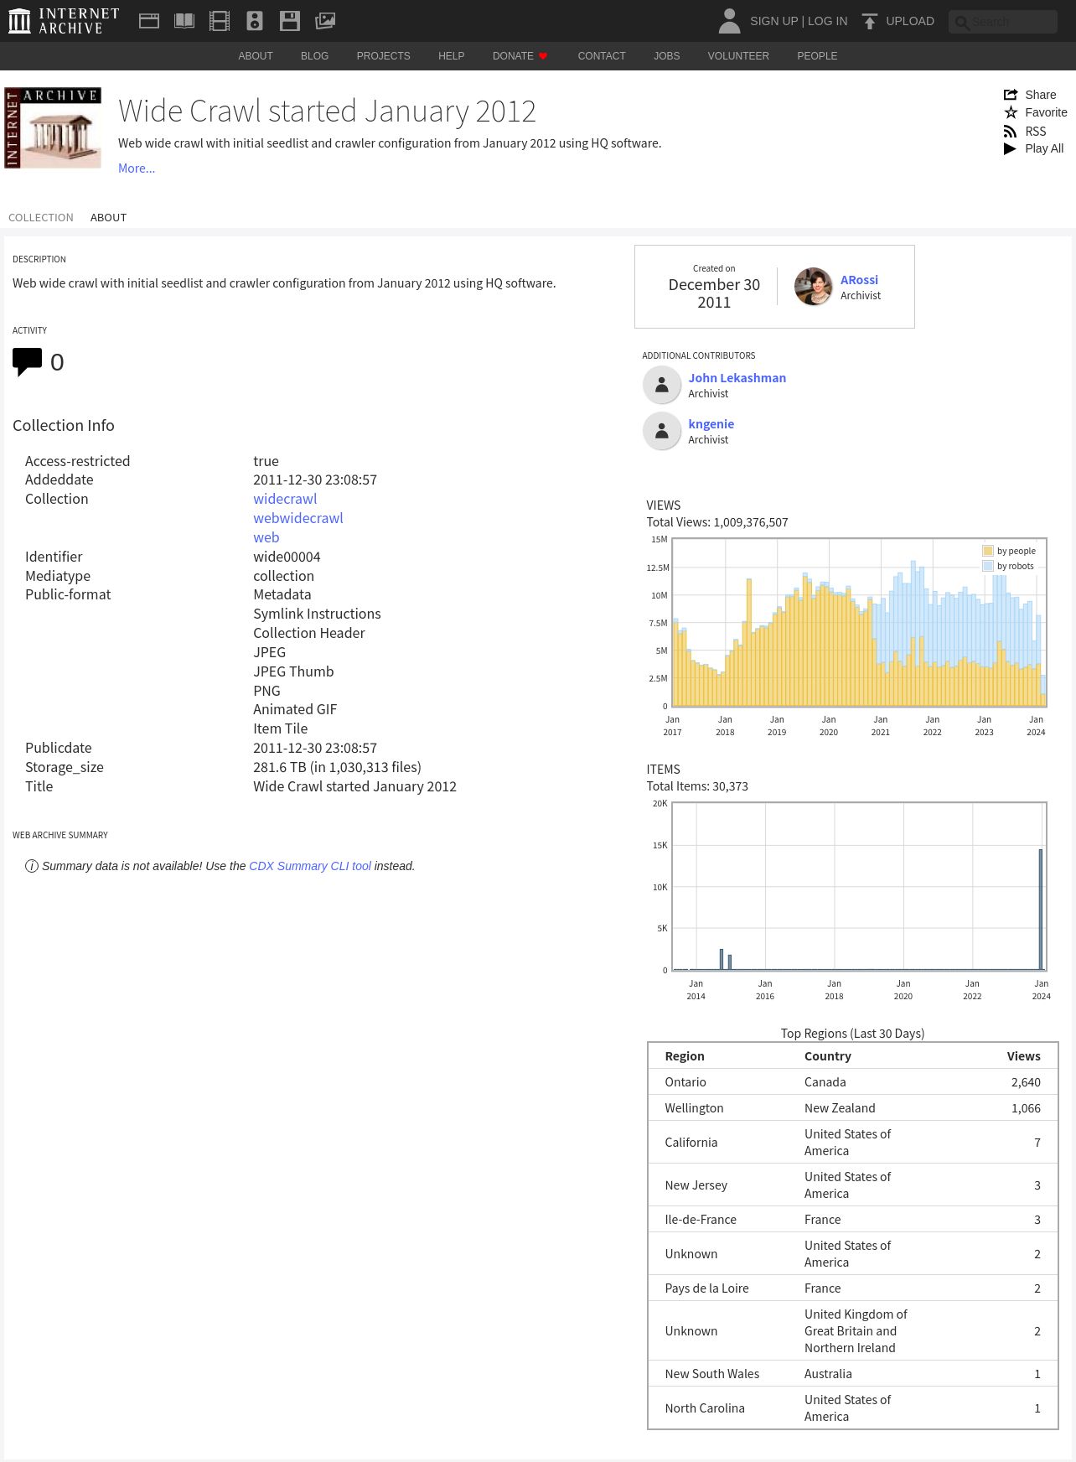Switch to the collection ABOUT tab
This screenshot has width=1076, height=1462.
108,217
